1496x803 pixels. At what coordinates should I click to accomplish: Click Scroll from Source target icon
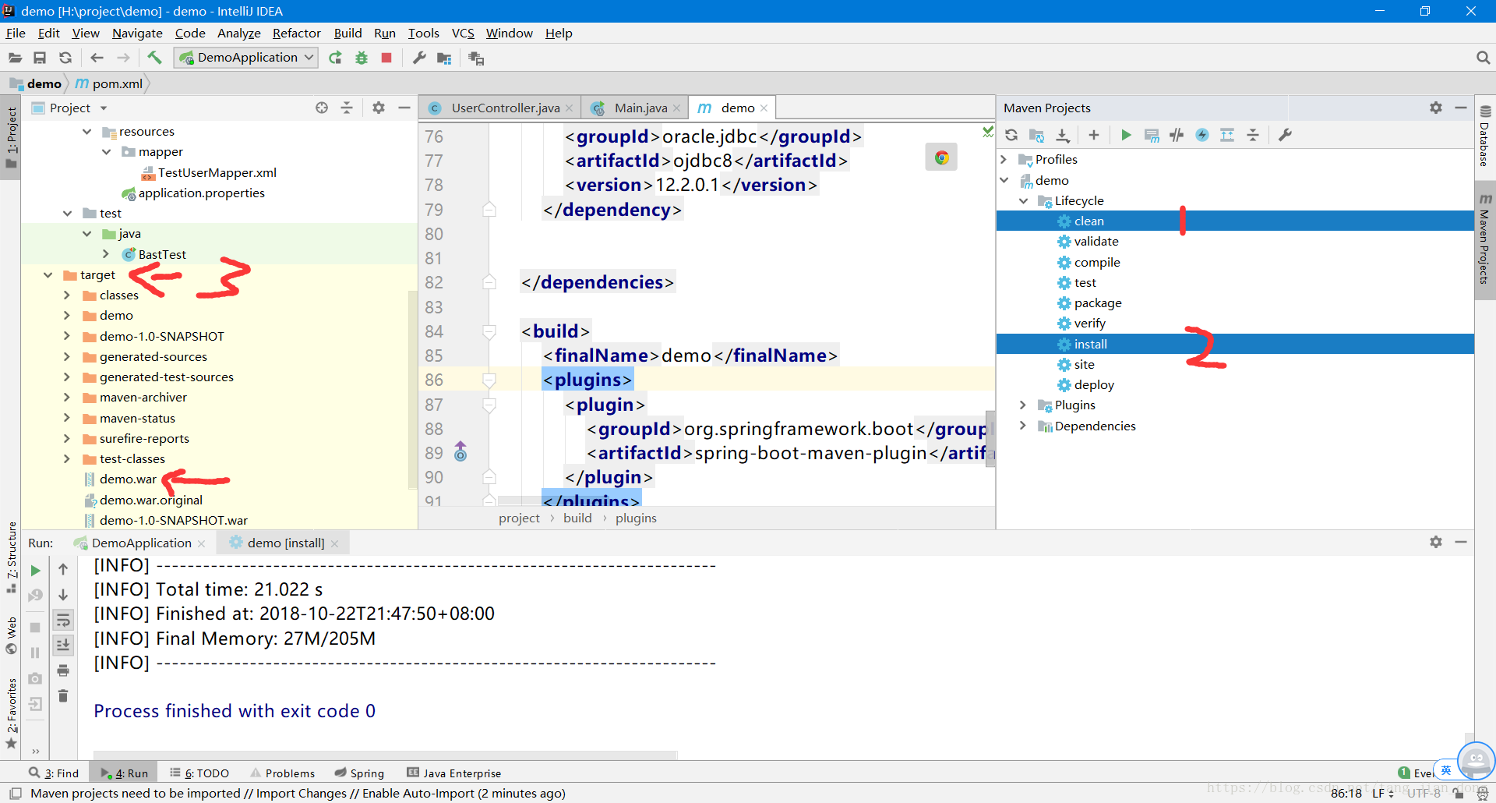pyautogui.click(x=322, y=108)
